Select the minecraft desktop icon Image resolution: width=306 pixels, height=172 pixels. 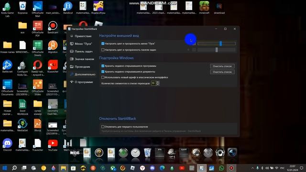click(204, 8)
